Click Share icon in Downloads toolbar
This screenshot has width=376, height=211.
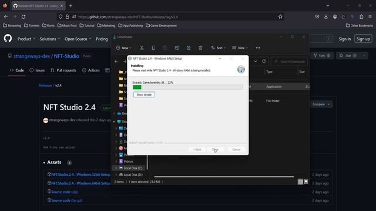[x=189, y=48]
